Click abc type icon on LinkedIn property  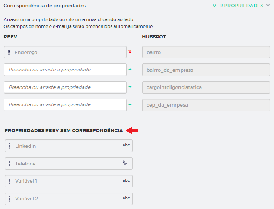126,146
